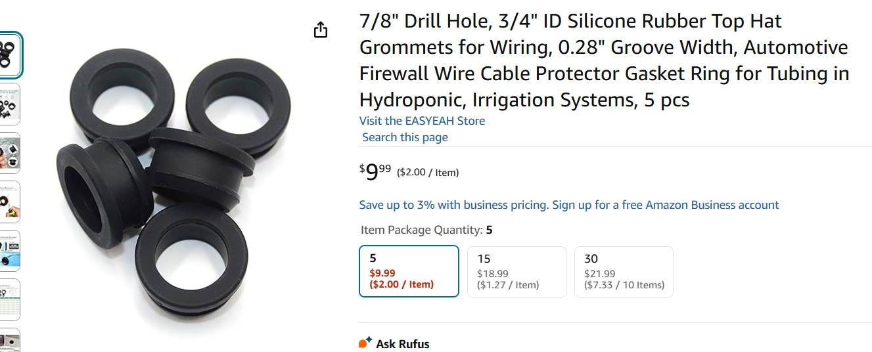Click the Rufus sparkle icon
The image size is (872, 352).
click(x=365, y=343)
